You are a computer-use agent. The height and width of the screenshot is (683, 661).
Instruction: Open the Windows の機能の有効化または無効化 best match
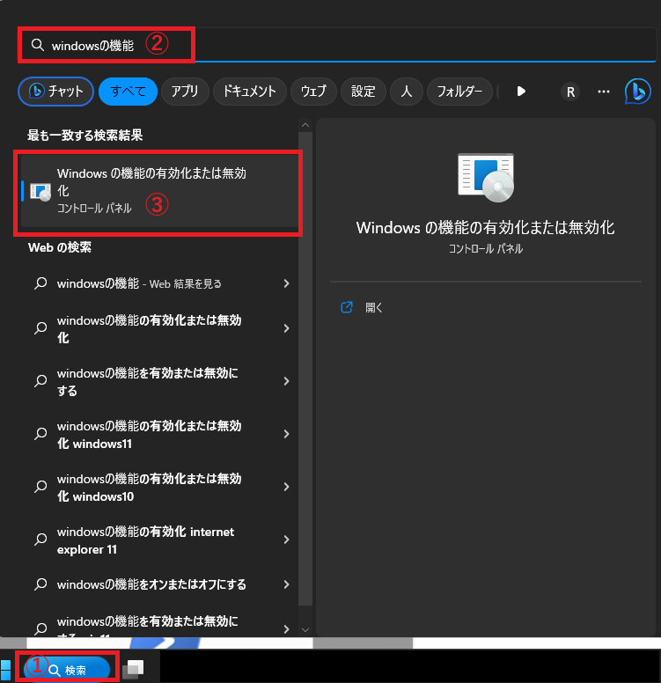click(158, 191)
